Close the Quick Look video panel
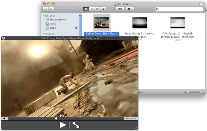This screenshot has width=207, height=131. pos(4,38)
